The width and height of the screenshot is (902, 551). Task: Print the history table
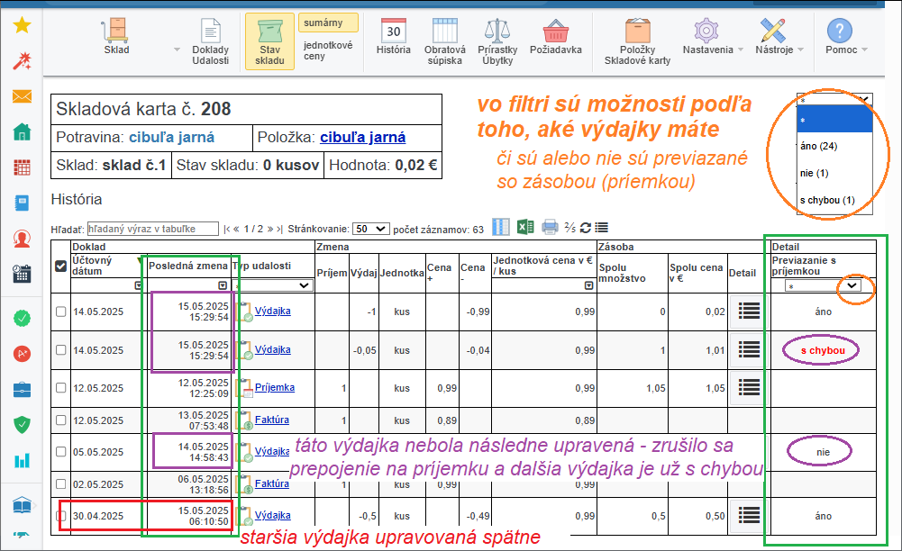pos(550,228)
